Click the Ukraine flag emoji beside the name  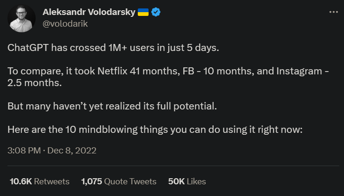point(143,12)
